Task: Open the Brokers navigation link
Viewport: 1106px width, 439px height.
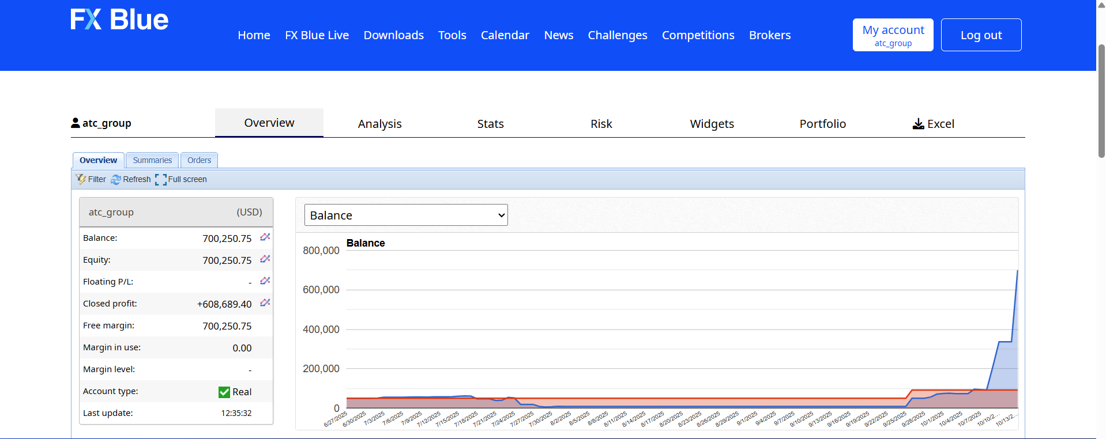Action: coord(769,35)
